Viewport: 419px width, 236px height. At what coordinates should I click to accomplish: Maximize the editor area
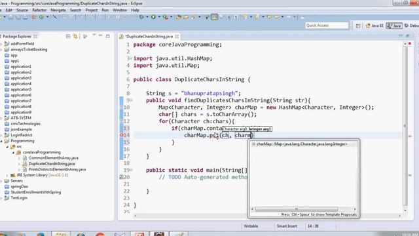coord(407,35)
